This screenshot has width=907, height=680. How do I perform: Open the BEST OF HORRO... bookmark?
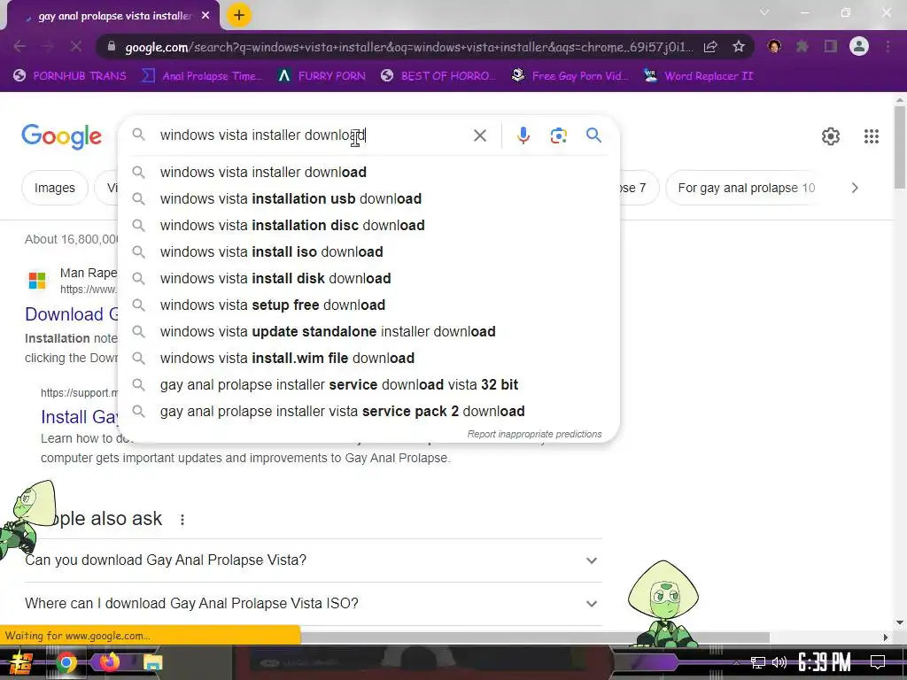pyautogui.click(x=438, y=76)
